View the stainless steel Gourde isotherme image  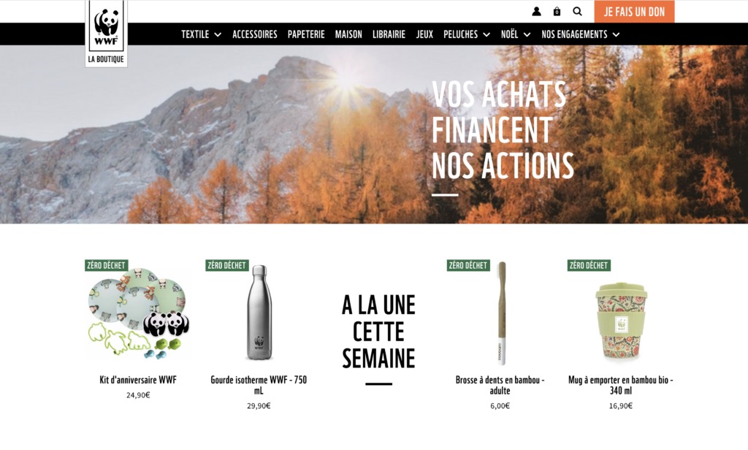pos(259,313)
